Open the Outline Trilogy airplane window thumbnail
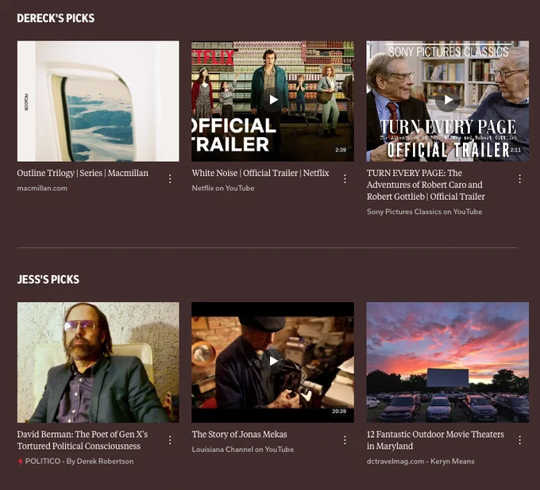The width and height of the screenshot is (540, 490). pos(98,101)
